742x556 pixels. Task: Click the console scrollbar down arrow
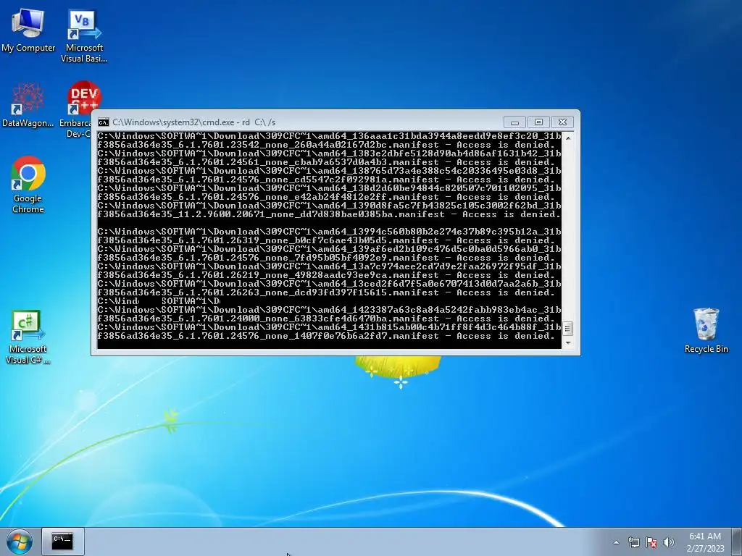pyautogui.click(x=568, y=343)
